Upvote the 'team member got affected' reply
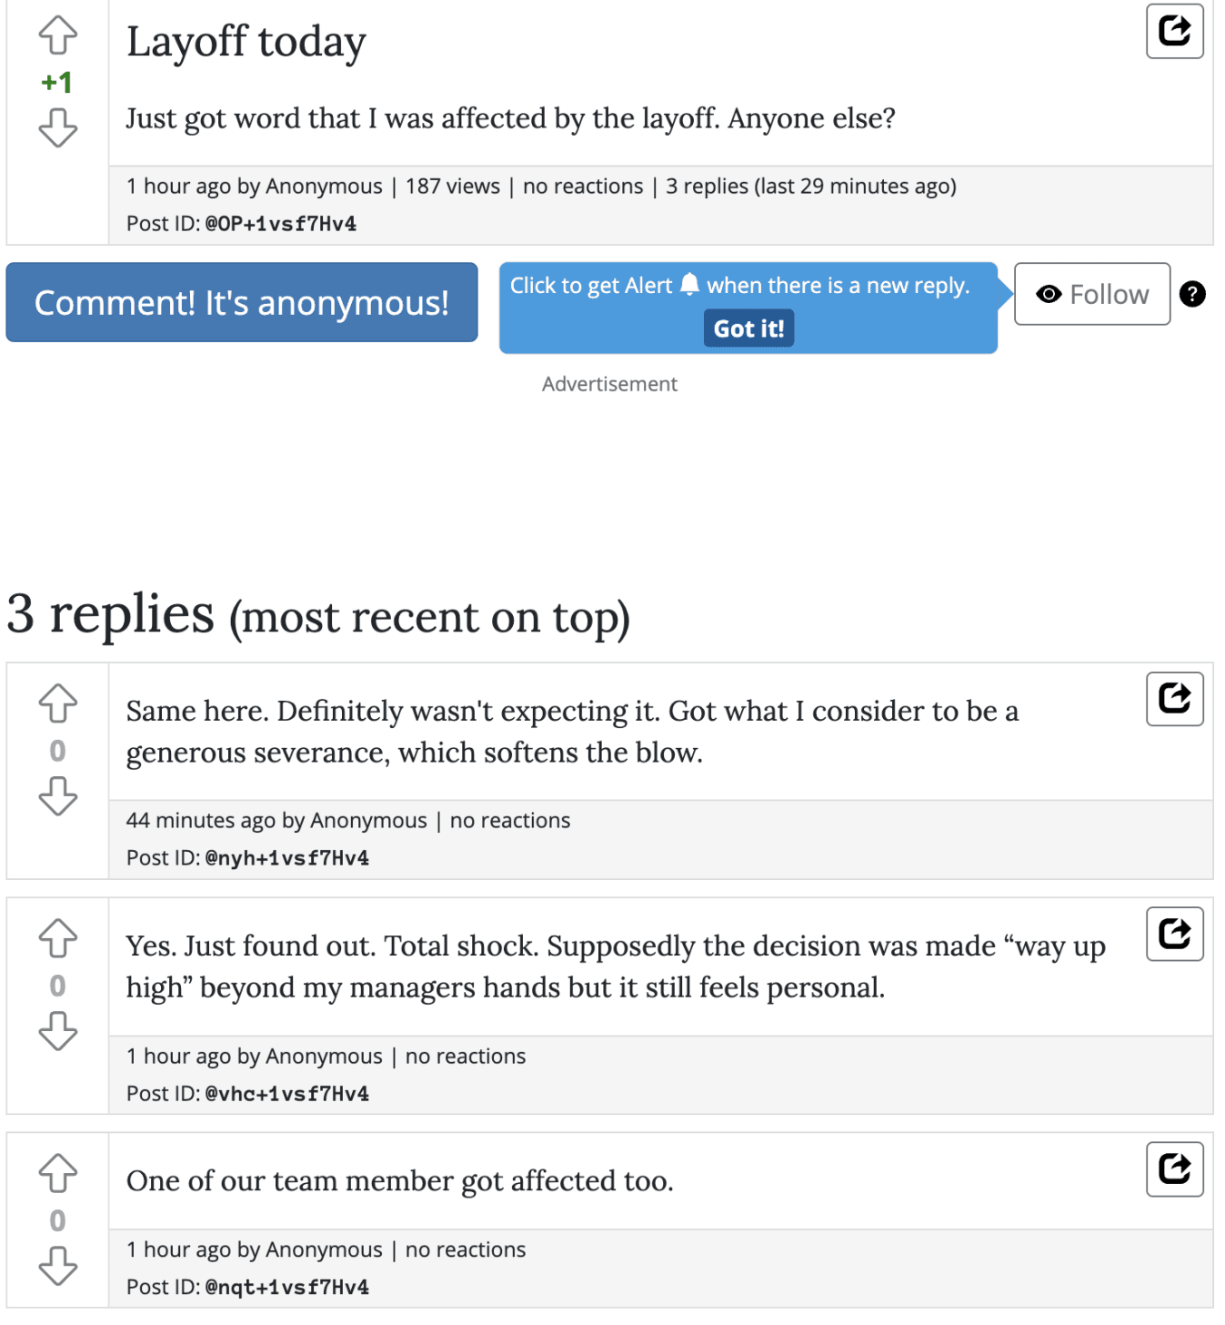This screenshot has width=1225, height=1325. pos(58,1173)
